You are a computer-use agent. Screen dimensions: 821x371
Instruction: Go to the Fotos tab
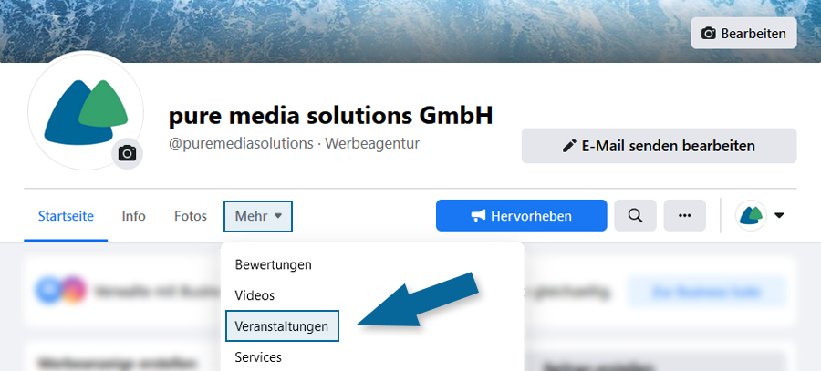coord(191,216)
